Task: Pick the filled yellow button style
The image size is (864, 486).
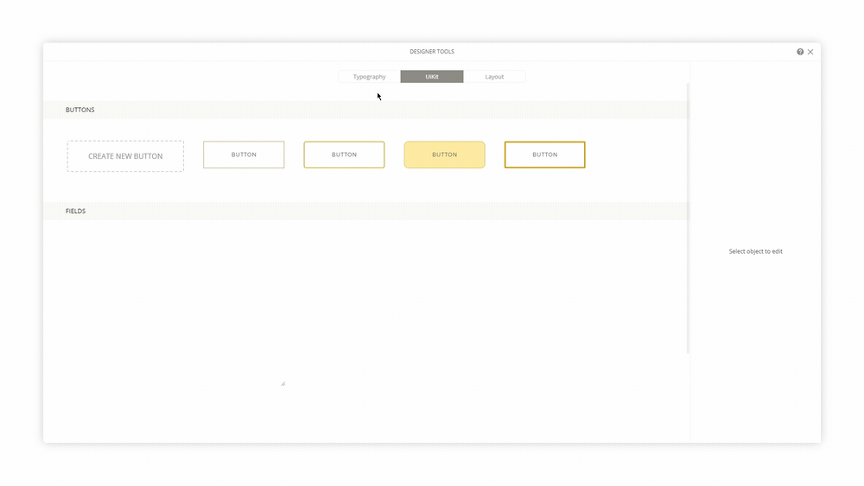Action: tap(444, 155)
